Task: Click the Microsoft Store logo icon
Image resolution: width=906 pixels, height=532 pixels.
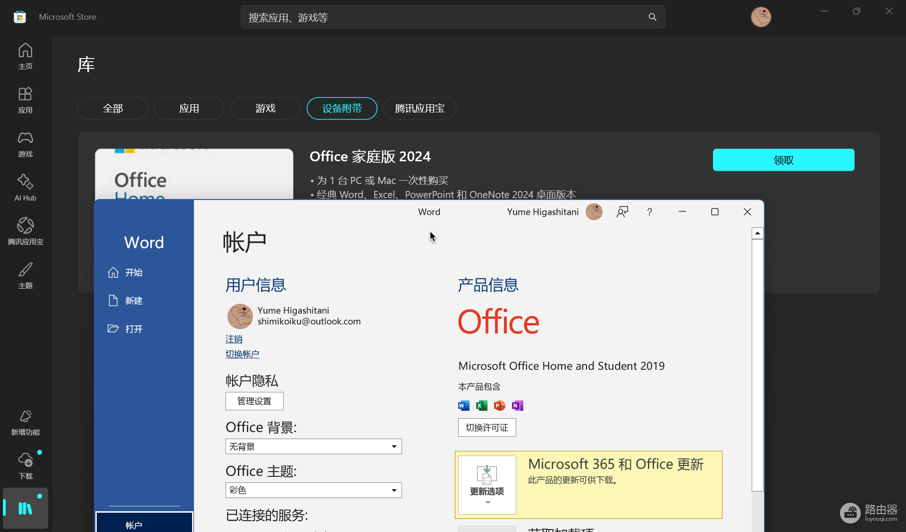Action: 19,17
